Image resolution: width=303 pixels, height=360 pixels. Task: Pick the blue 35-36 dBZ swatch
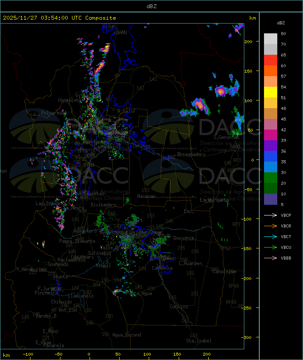coord(270,156)
